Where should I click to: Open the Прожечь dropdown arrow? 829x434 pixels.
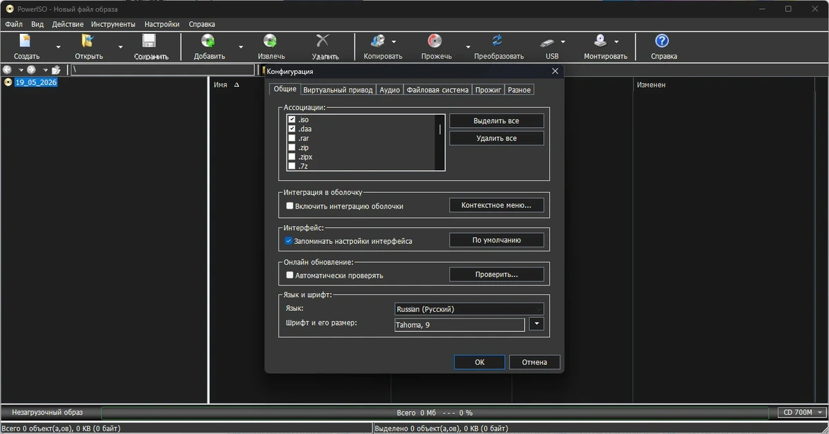pyautogui.click(x=468, y=47)
